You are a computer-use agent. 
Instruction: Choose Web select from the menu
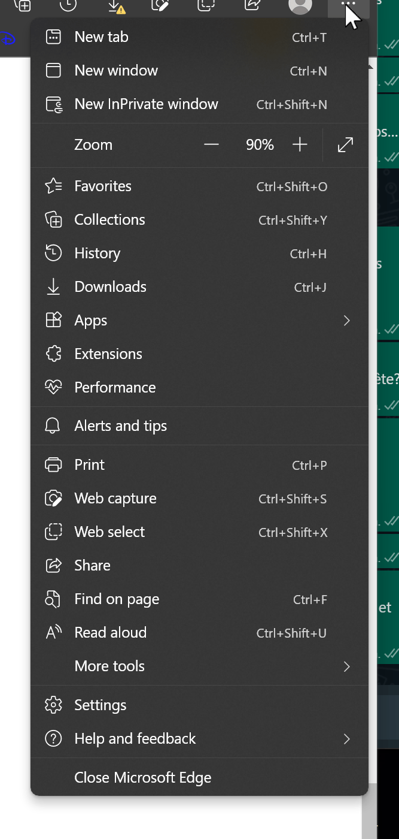[199, 532]
